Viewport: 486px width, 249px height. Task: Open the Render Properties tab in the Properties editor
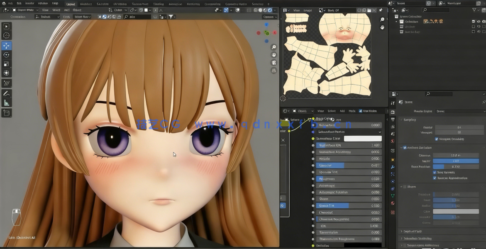393,112
